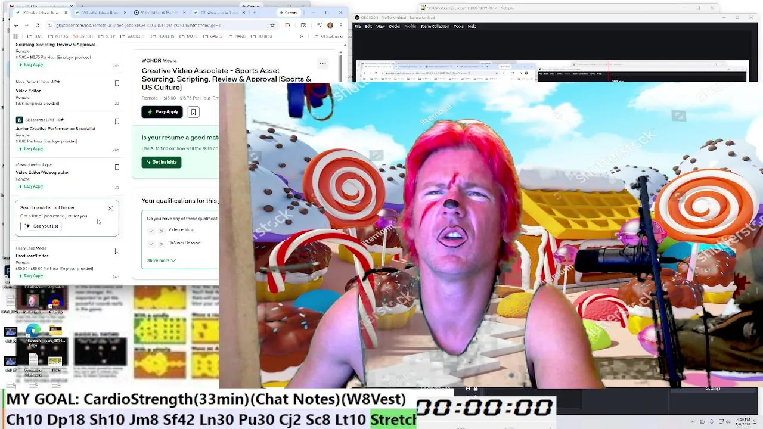The height and width of the screenshot is (429, 763).
Task: Open Help menu in OBS
Action: [472, 26]
